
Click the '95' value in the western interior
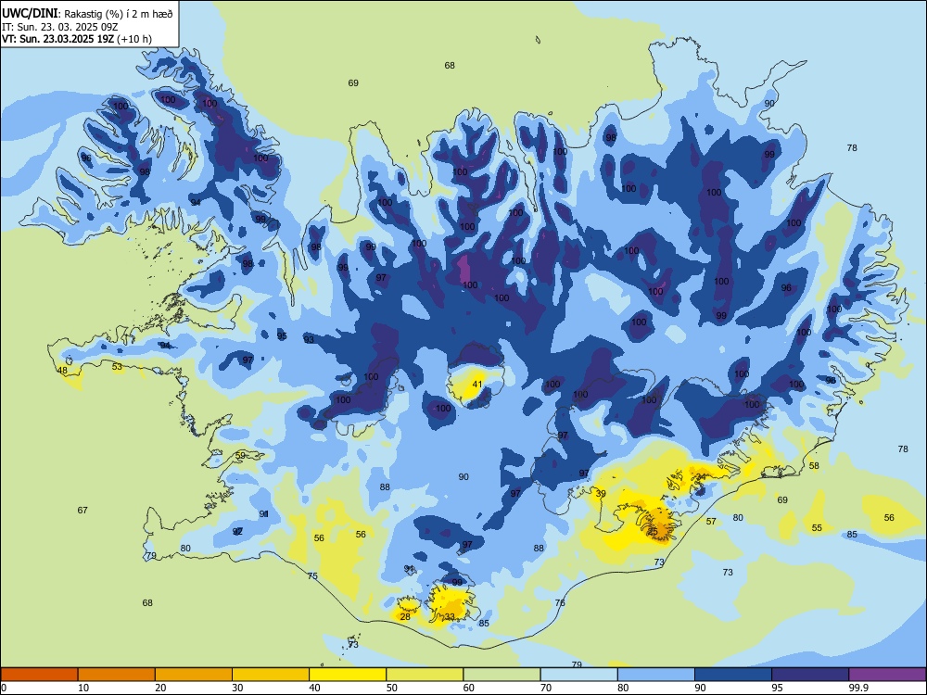(282, 336)
